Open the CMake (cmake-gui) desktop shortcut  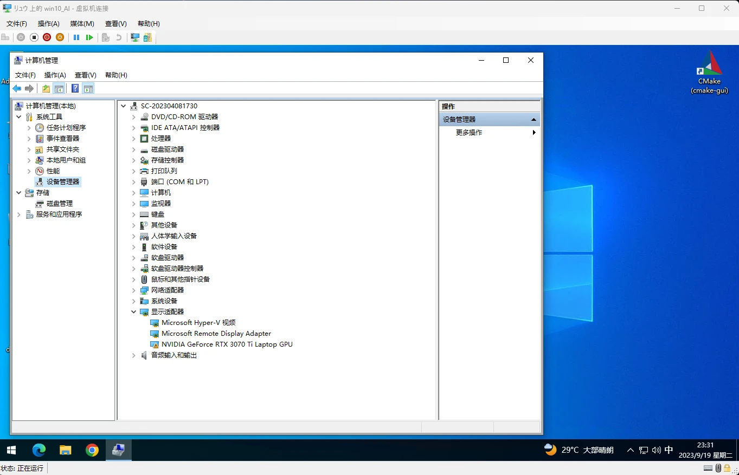(709, 73)
